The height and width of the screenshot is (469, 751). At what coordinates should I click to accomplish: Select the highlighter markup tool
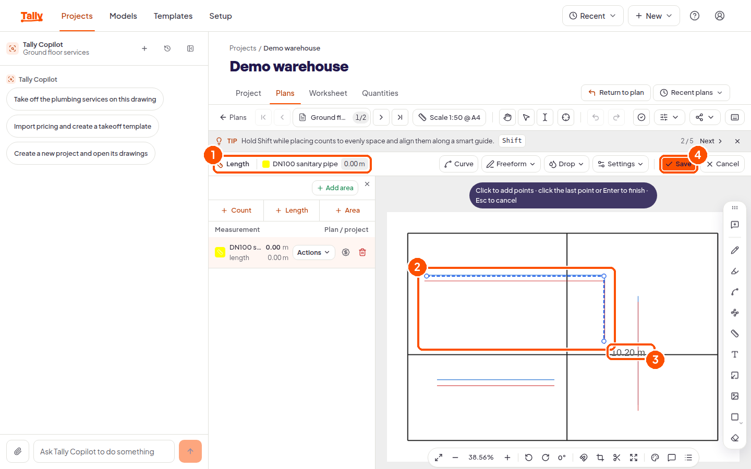735,271
